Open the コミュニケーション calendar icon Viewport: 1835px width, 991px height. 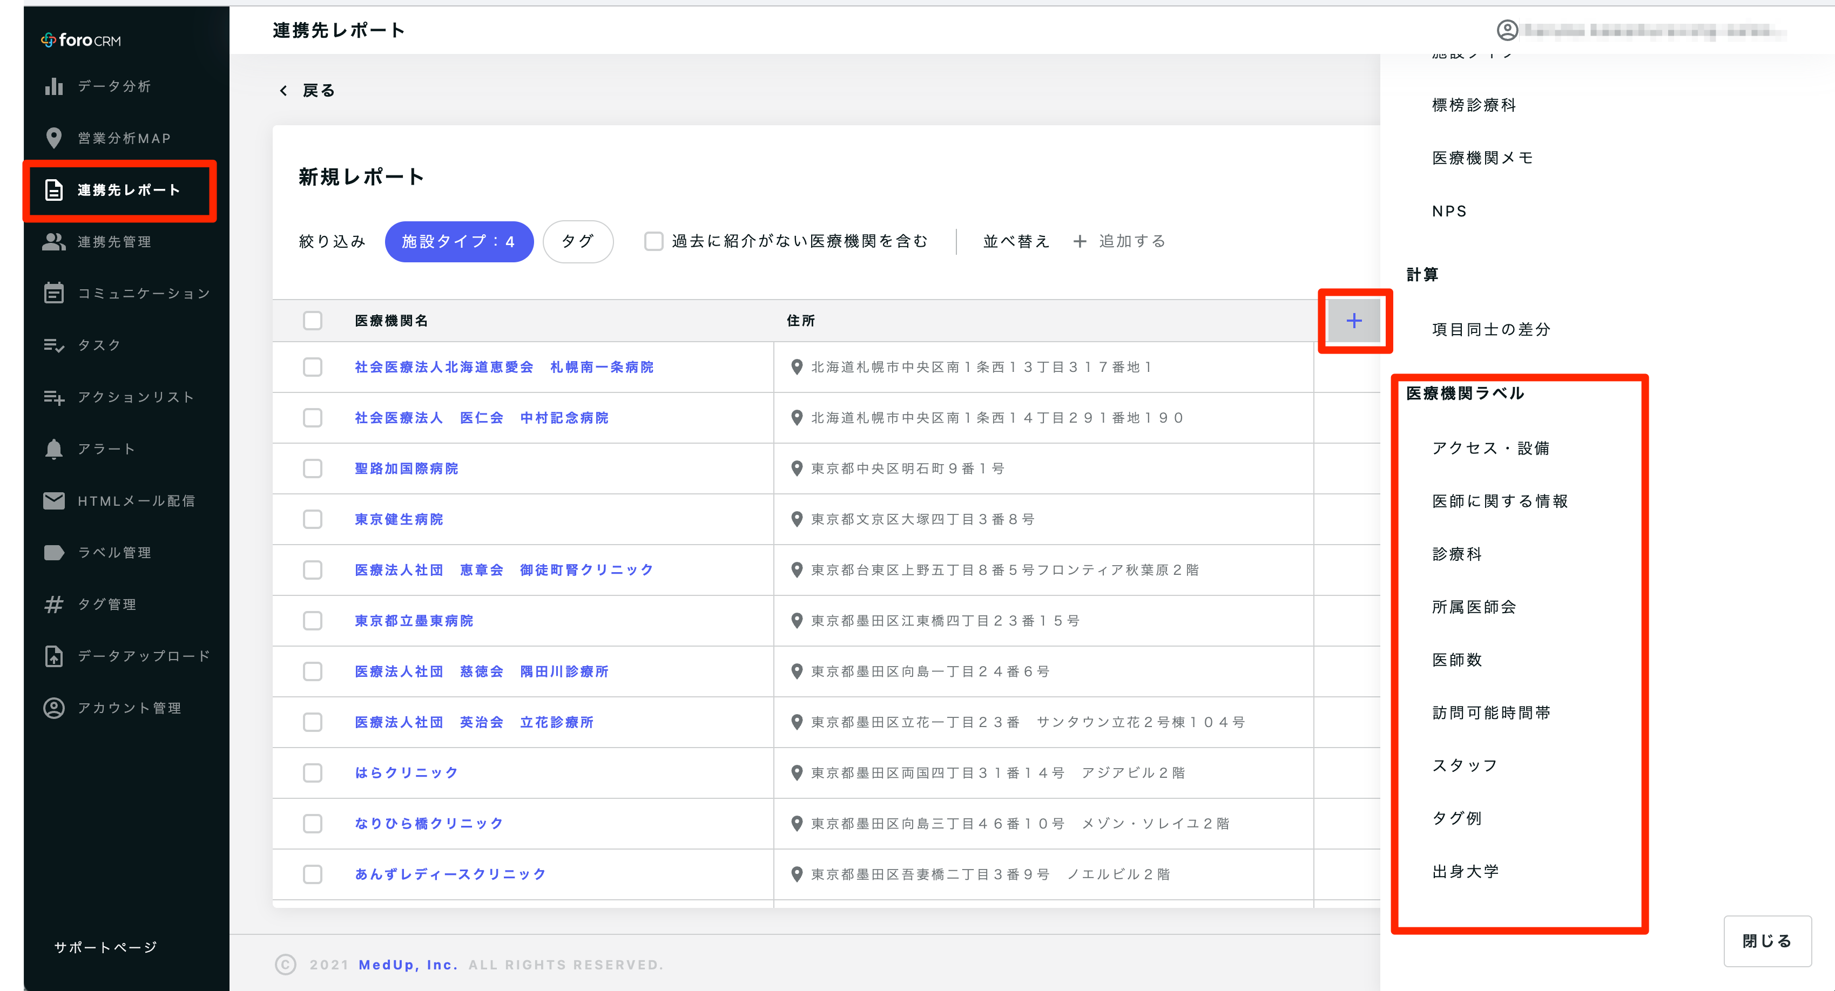click(x=53, y=293)
